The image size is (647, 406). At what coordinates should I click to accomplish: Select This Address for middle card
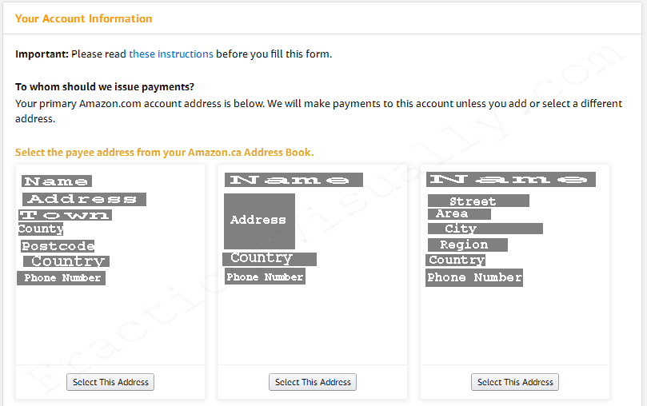click(x=313, y=382)
